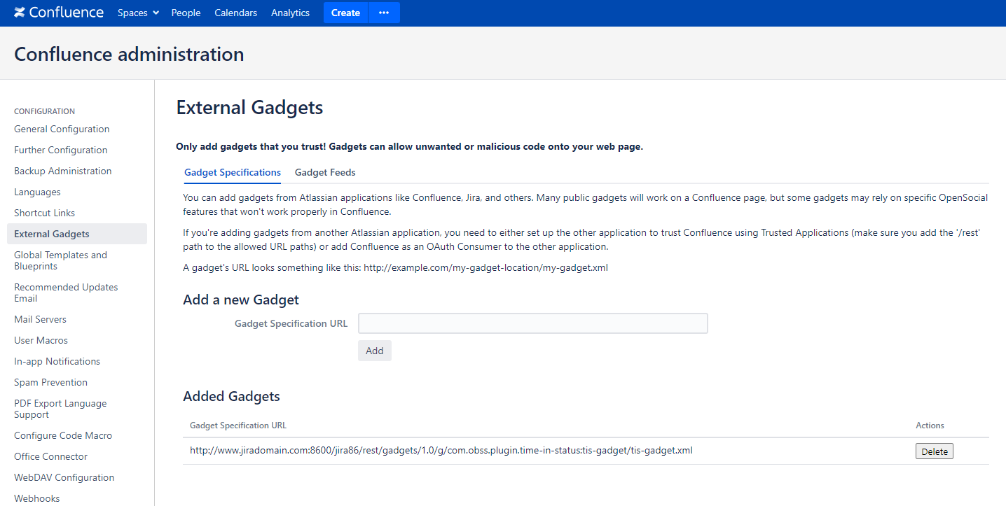Open the Languages settings page
This screenshot has height=506, width=1006.
pyautogui.click(x=37, y=192)
